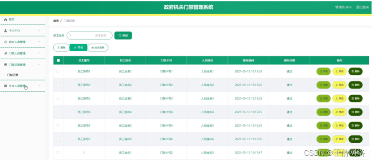Click the 导出 export button

(79, 48)
